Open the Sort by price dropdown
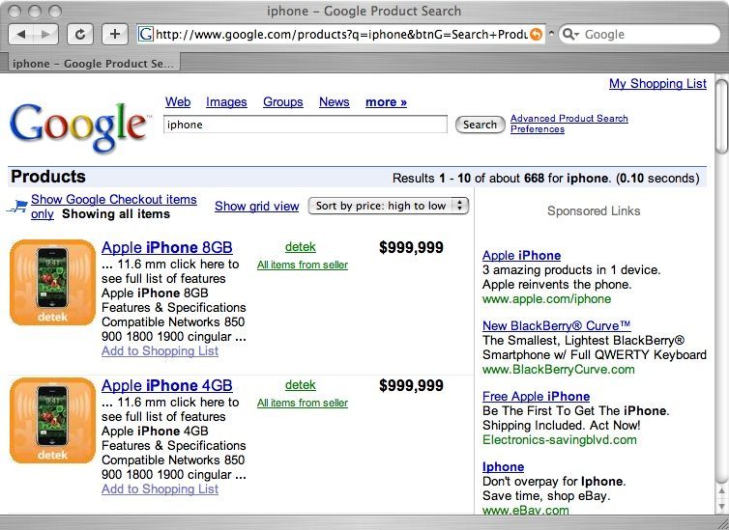The width and height of the screenshot is (729, 530). [389, 206]
